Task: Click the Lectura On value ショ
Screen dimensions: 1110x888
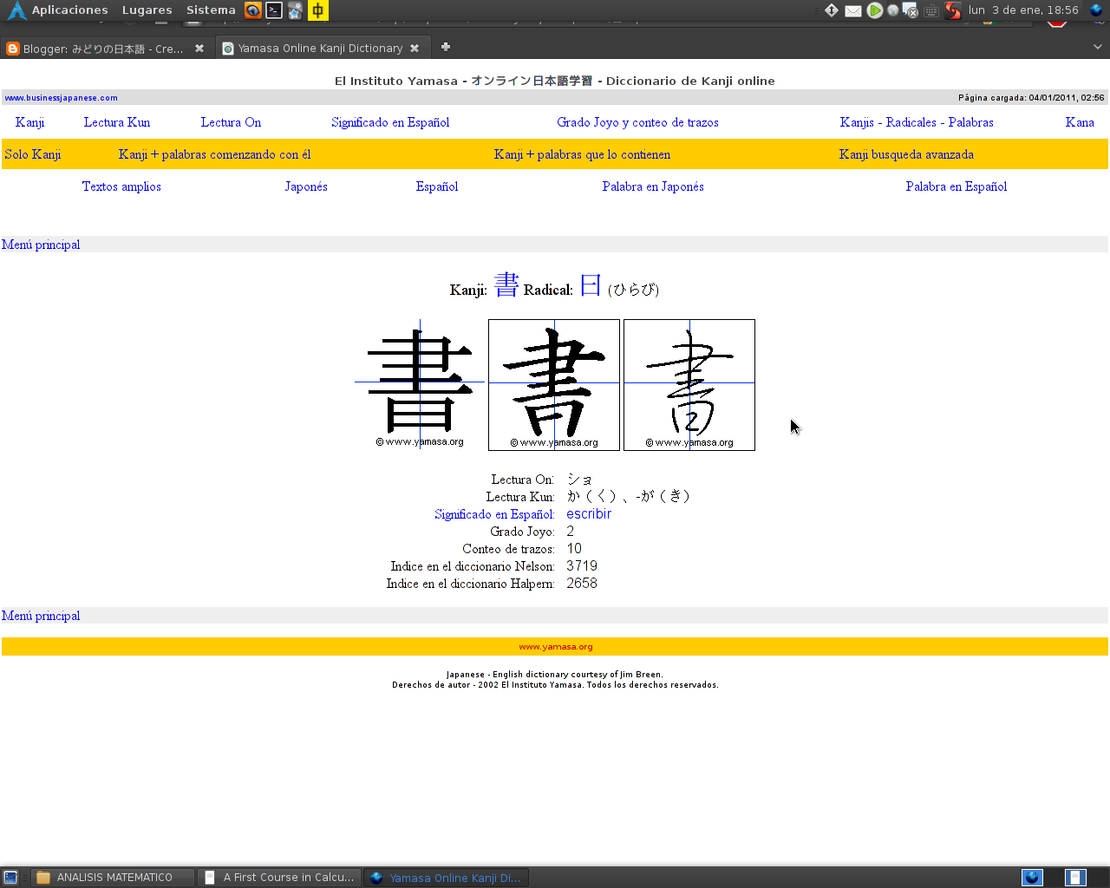Action: tap(580, 480)
